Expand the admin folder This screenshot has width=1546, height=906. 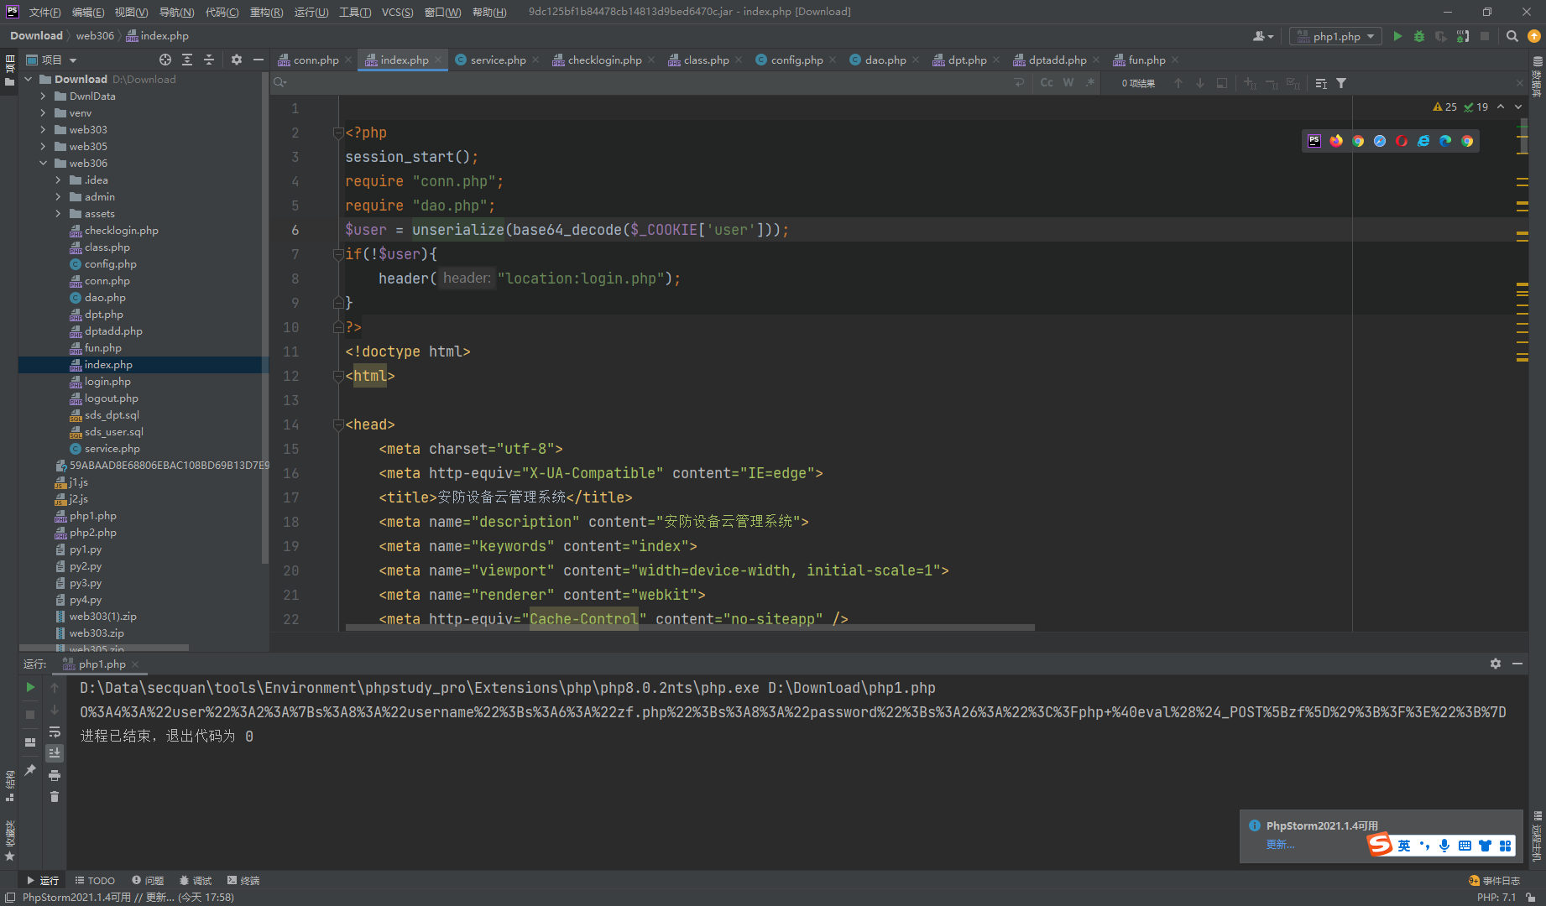point(58,197)
